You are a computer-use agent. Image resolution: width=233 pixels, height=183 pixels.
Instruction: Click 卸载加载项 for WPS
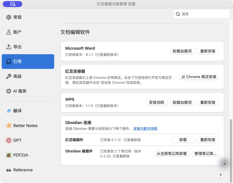182,102
